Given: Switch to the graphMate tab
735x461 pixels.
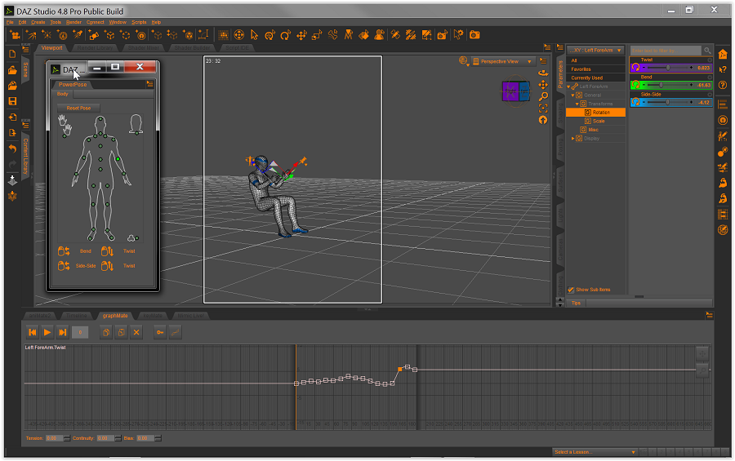Looking at the screenshot, I should pyautogui.click(x=114, y=316).
